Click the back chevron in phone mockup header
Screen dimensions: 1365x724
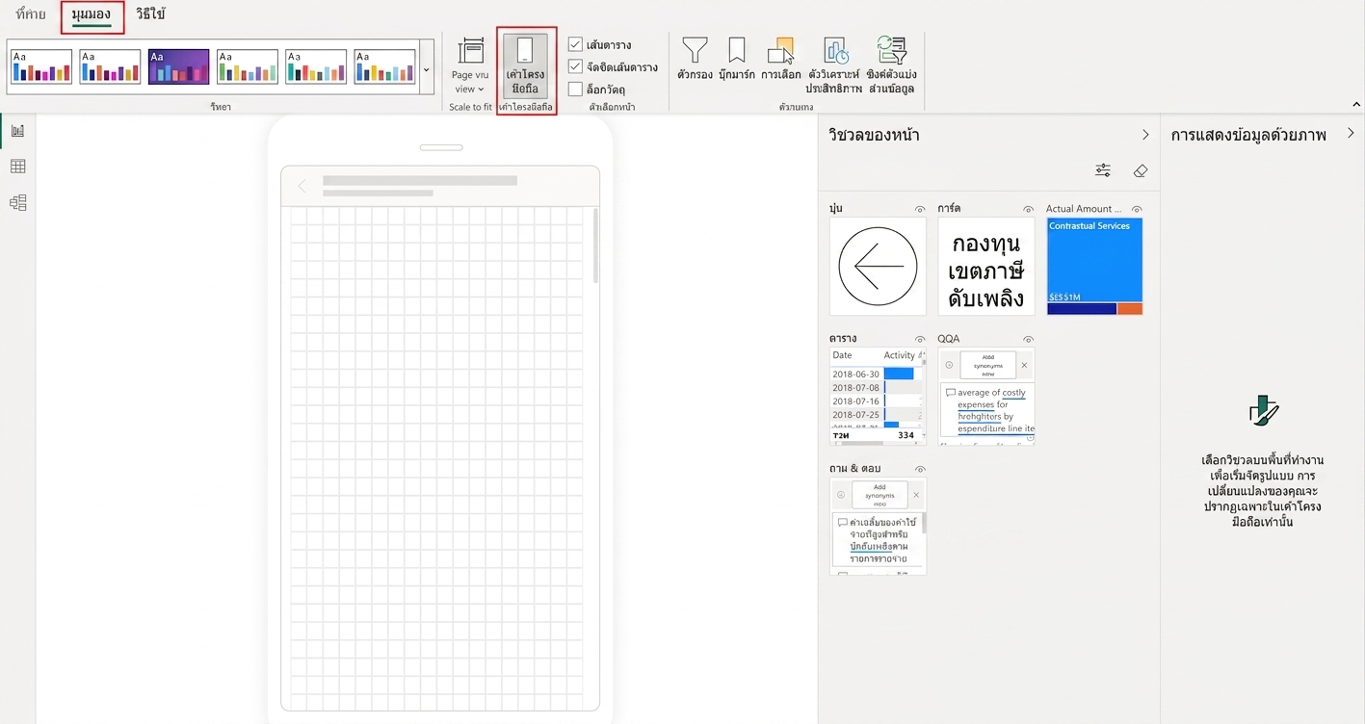pos(302,186)
